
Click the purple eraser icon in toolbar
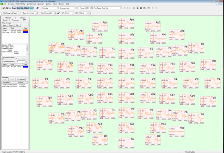(x=38, y=8)
